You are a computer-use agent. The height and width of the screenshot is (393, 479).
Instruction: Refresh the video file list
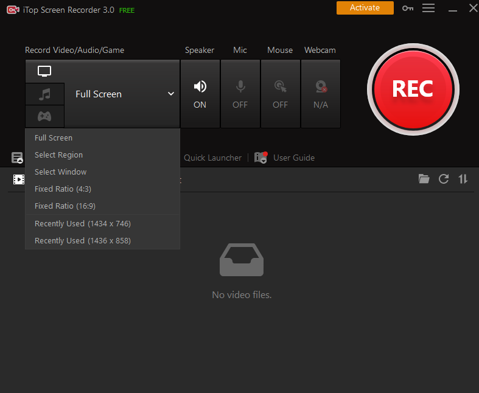444,179
